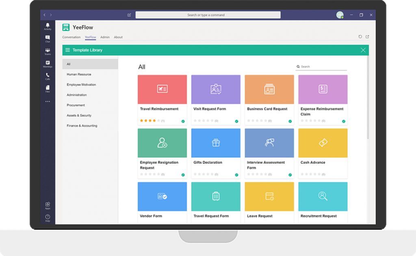
Task: Close the Template Library panel
Action: tap(363, 50)
